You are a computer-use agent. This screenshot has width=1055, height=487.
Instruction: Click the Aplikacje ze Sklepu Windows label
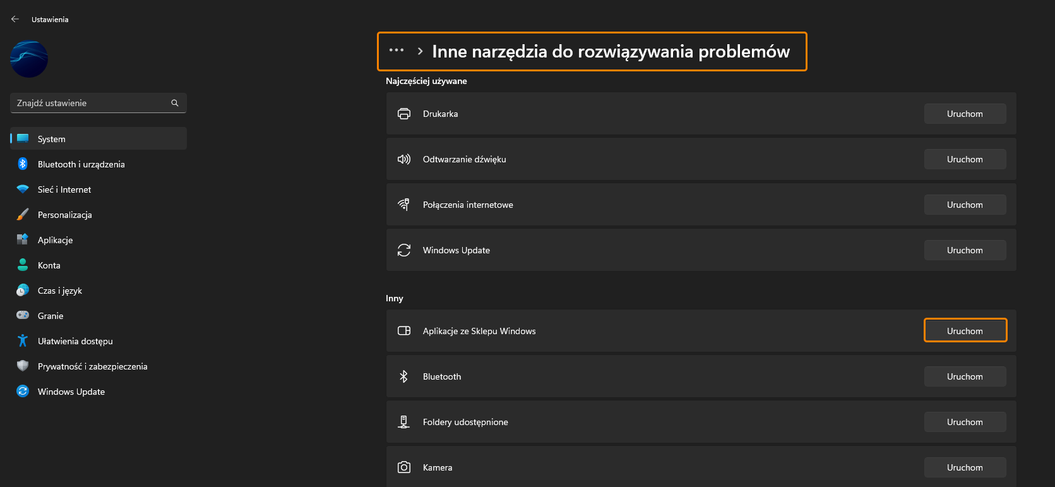click(x=479, y=331)
